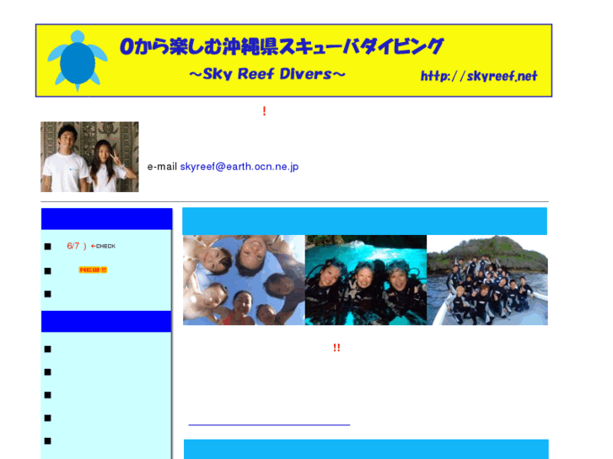Screen dimensions: 613x459
Task: Click the blue turtle logo in the banner
Action: point(78,60)
